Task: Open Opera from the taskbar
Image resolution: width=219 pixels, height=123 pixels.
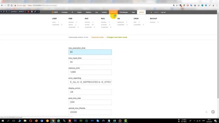Action: click(30, 121)
